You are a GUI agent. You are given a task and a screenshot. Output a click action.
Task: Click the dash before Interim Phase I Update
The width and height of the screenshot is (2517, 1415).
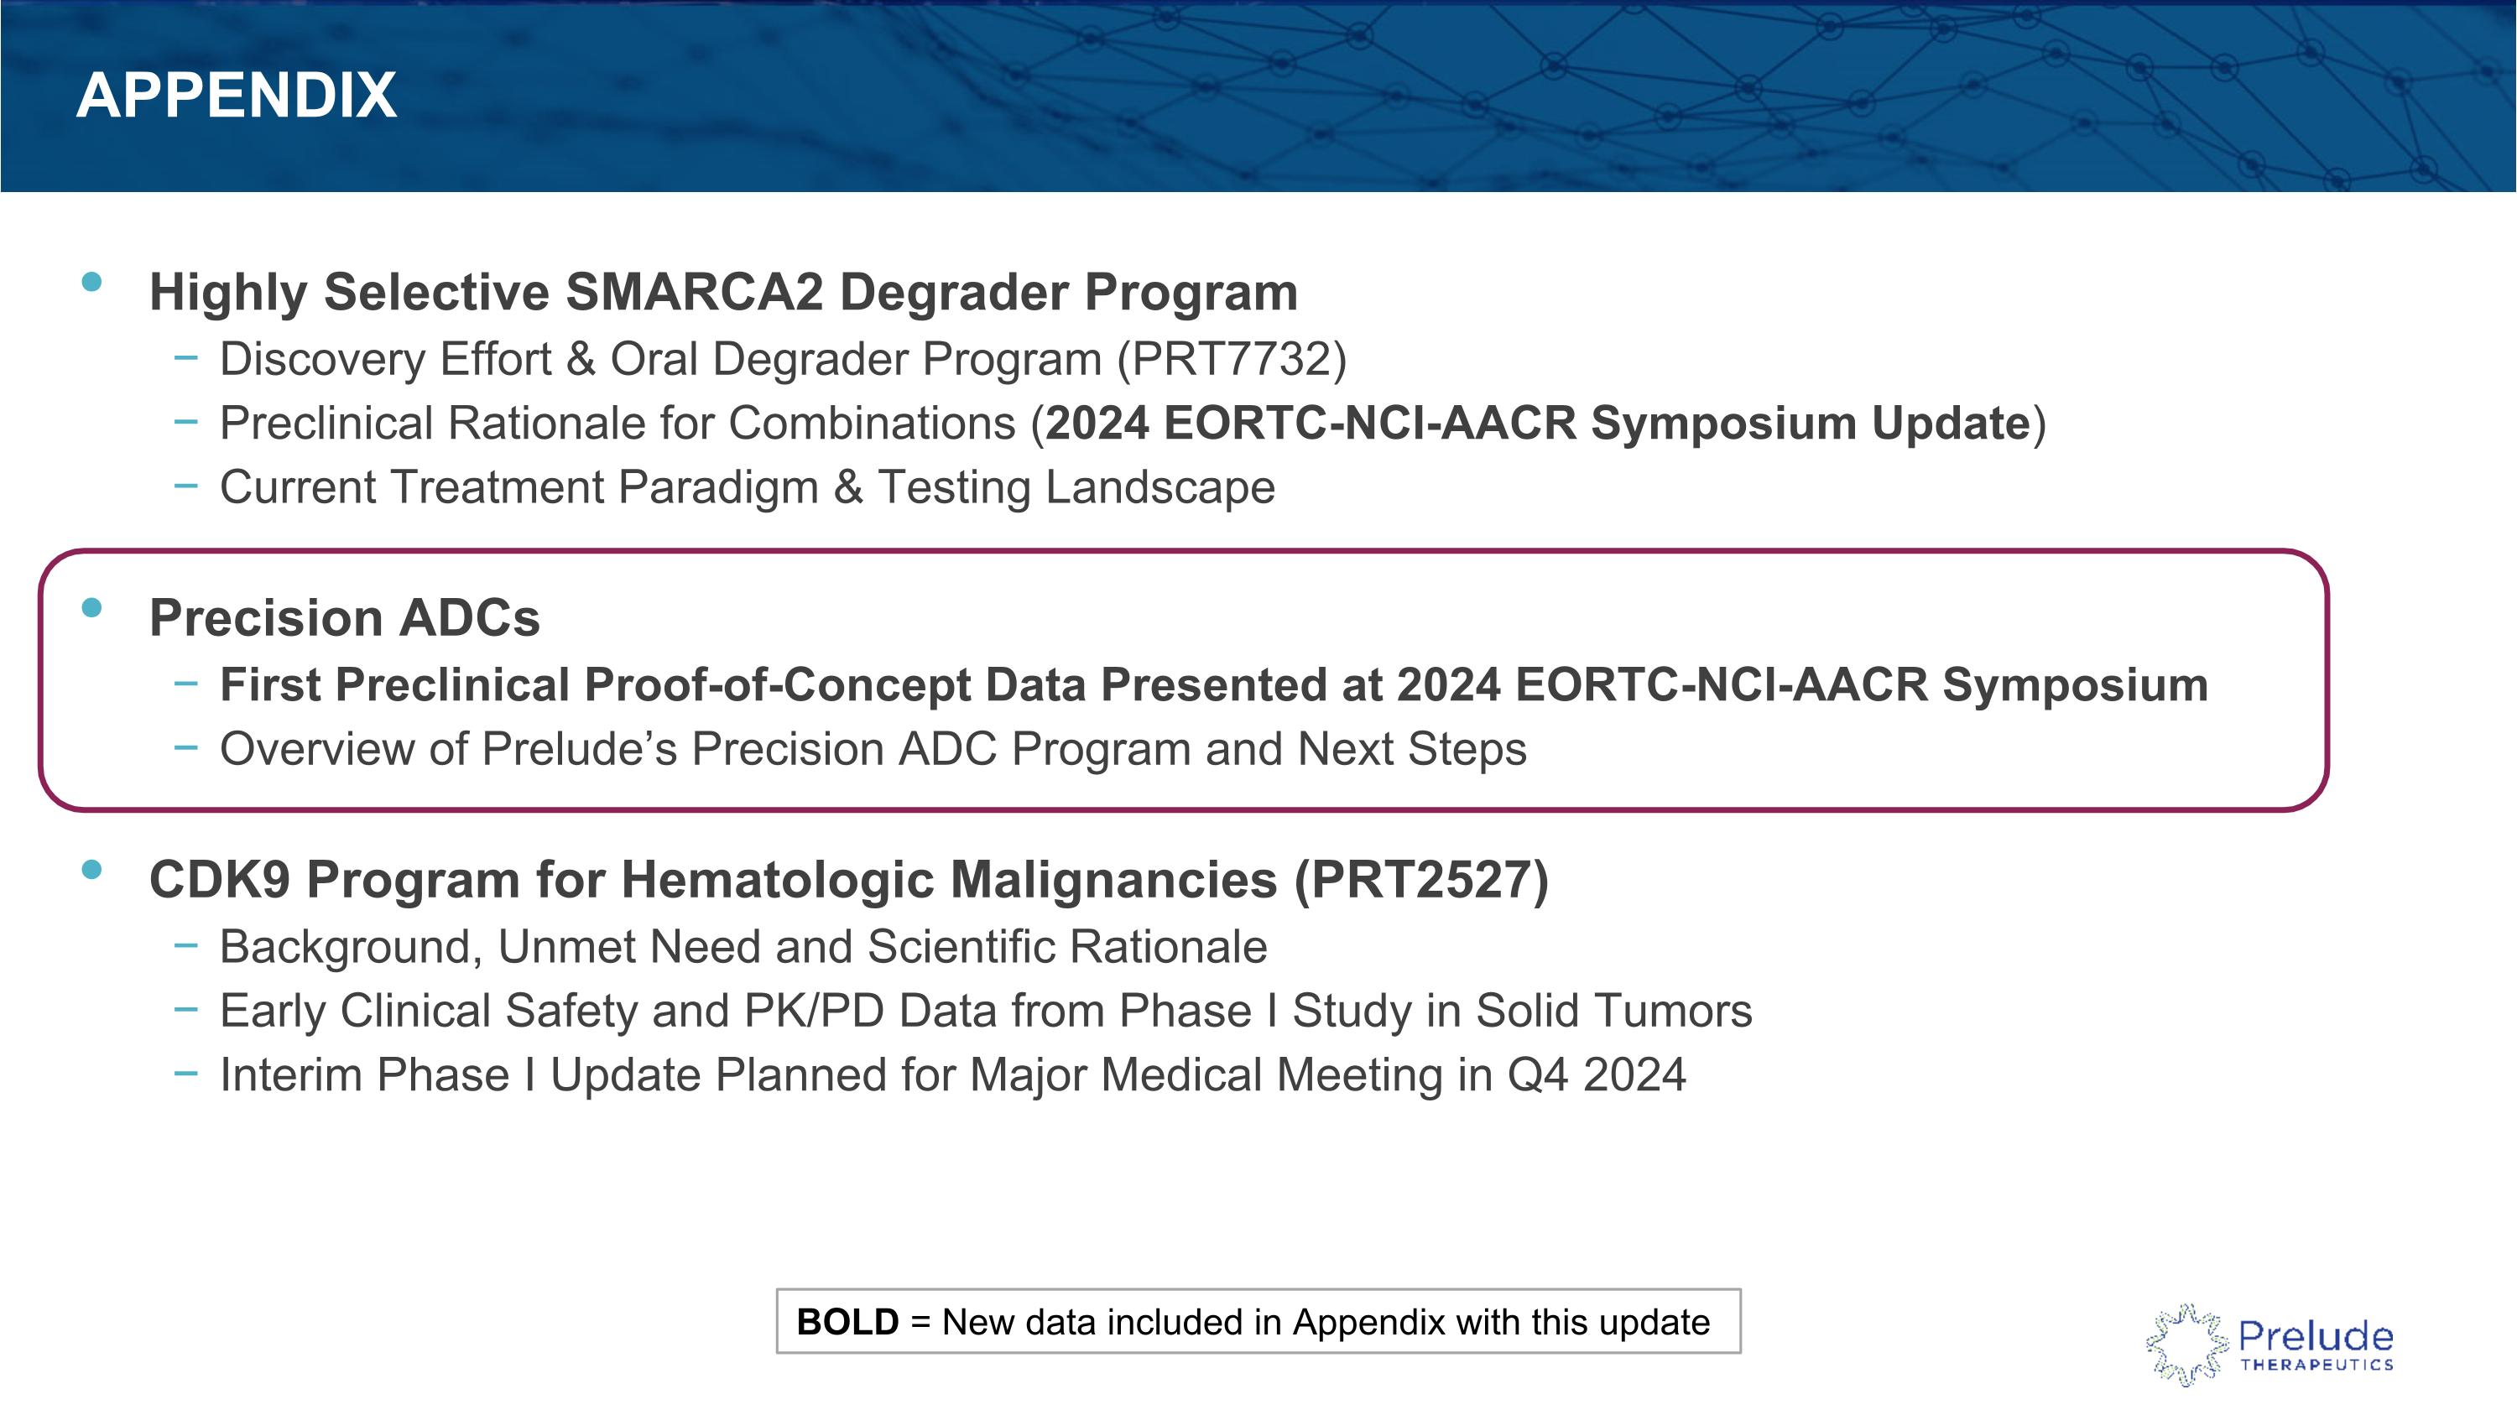185,1074
